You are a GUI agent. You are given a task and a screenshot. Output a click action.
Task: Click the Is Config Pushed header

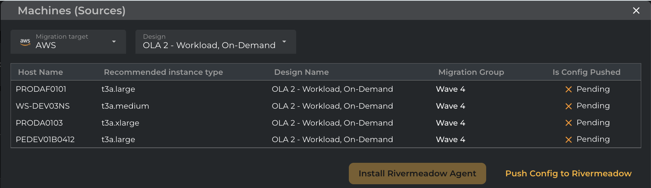[586, 72]
